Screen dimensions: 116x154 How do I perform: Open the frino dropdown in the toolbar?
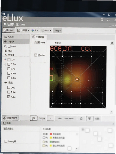tap(46, 31)
